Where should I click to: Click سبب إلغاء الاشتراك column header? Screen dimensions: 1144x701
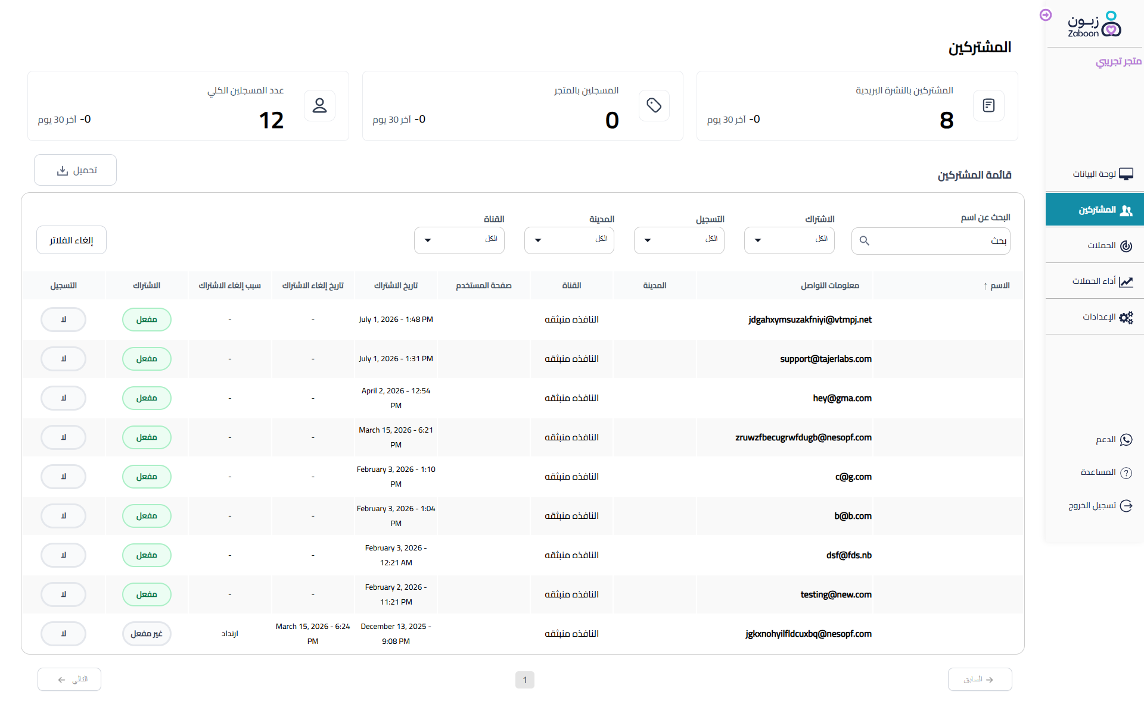click(x=229, y=286)
